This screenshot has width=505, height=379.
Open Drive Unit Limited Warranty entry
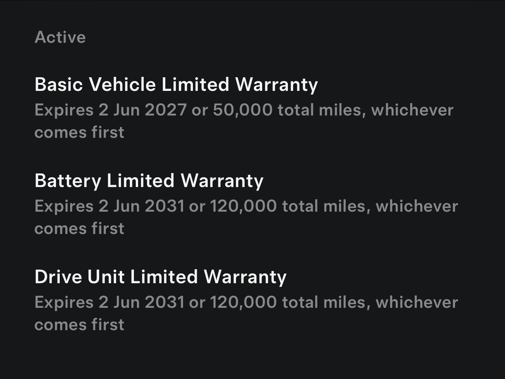(160, 276)
